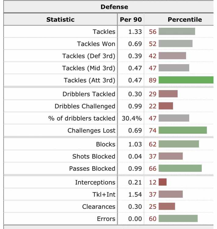Viewport: 217px width, 229px height.
Task: Click the Interceptions red percentile bar
Action: pos(163,182)
